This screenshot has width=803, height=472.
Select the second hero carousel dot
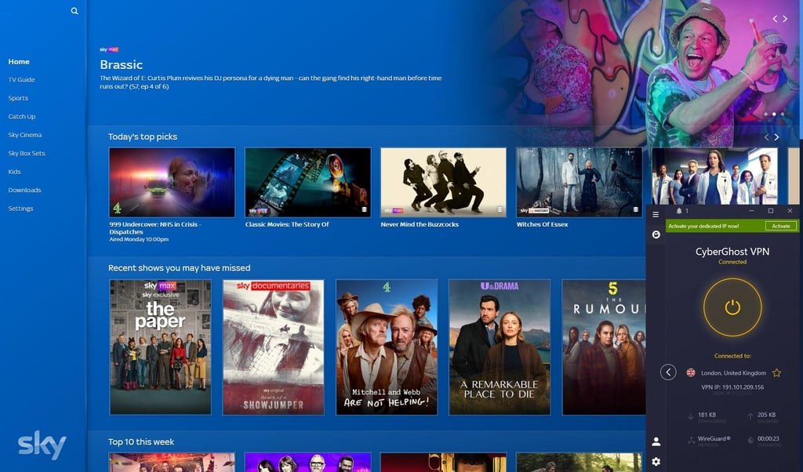[774, 114]
